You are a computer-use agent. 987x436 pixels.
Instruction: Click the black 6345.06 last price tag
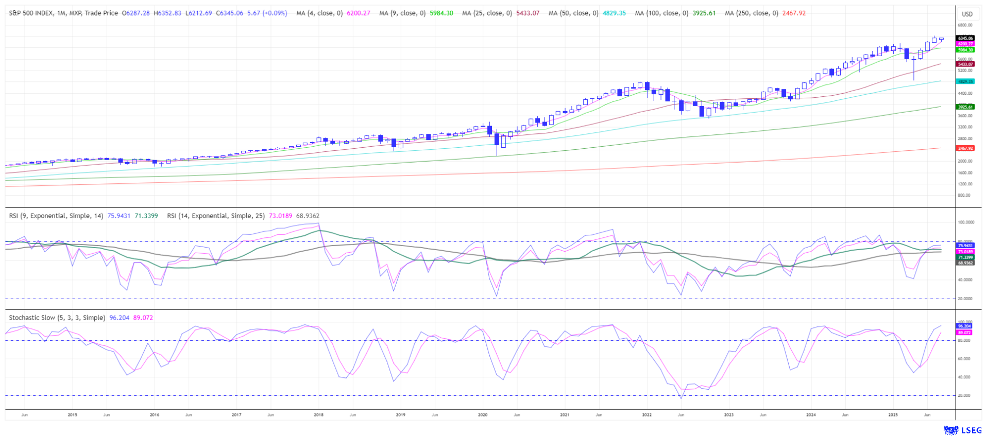965,38
